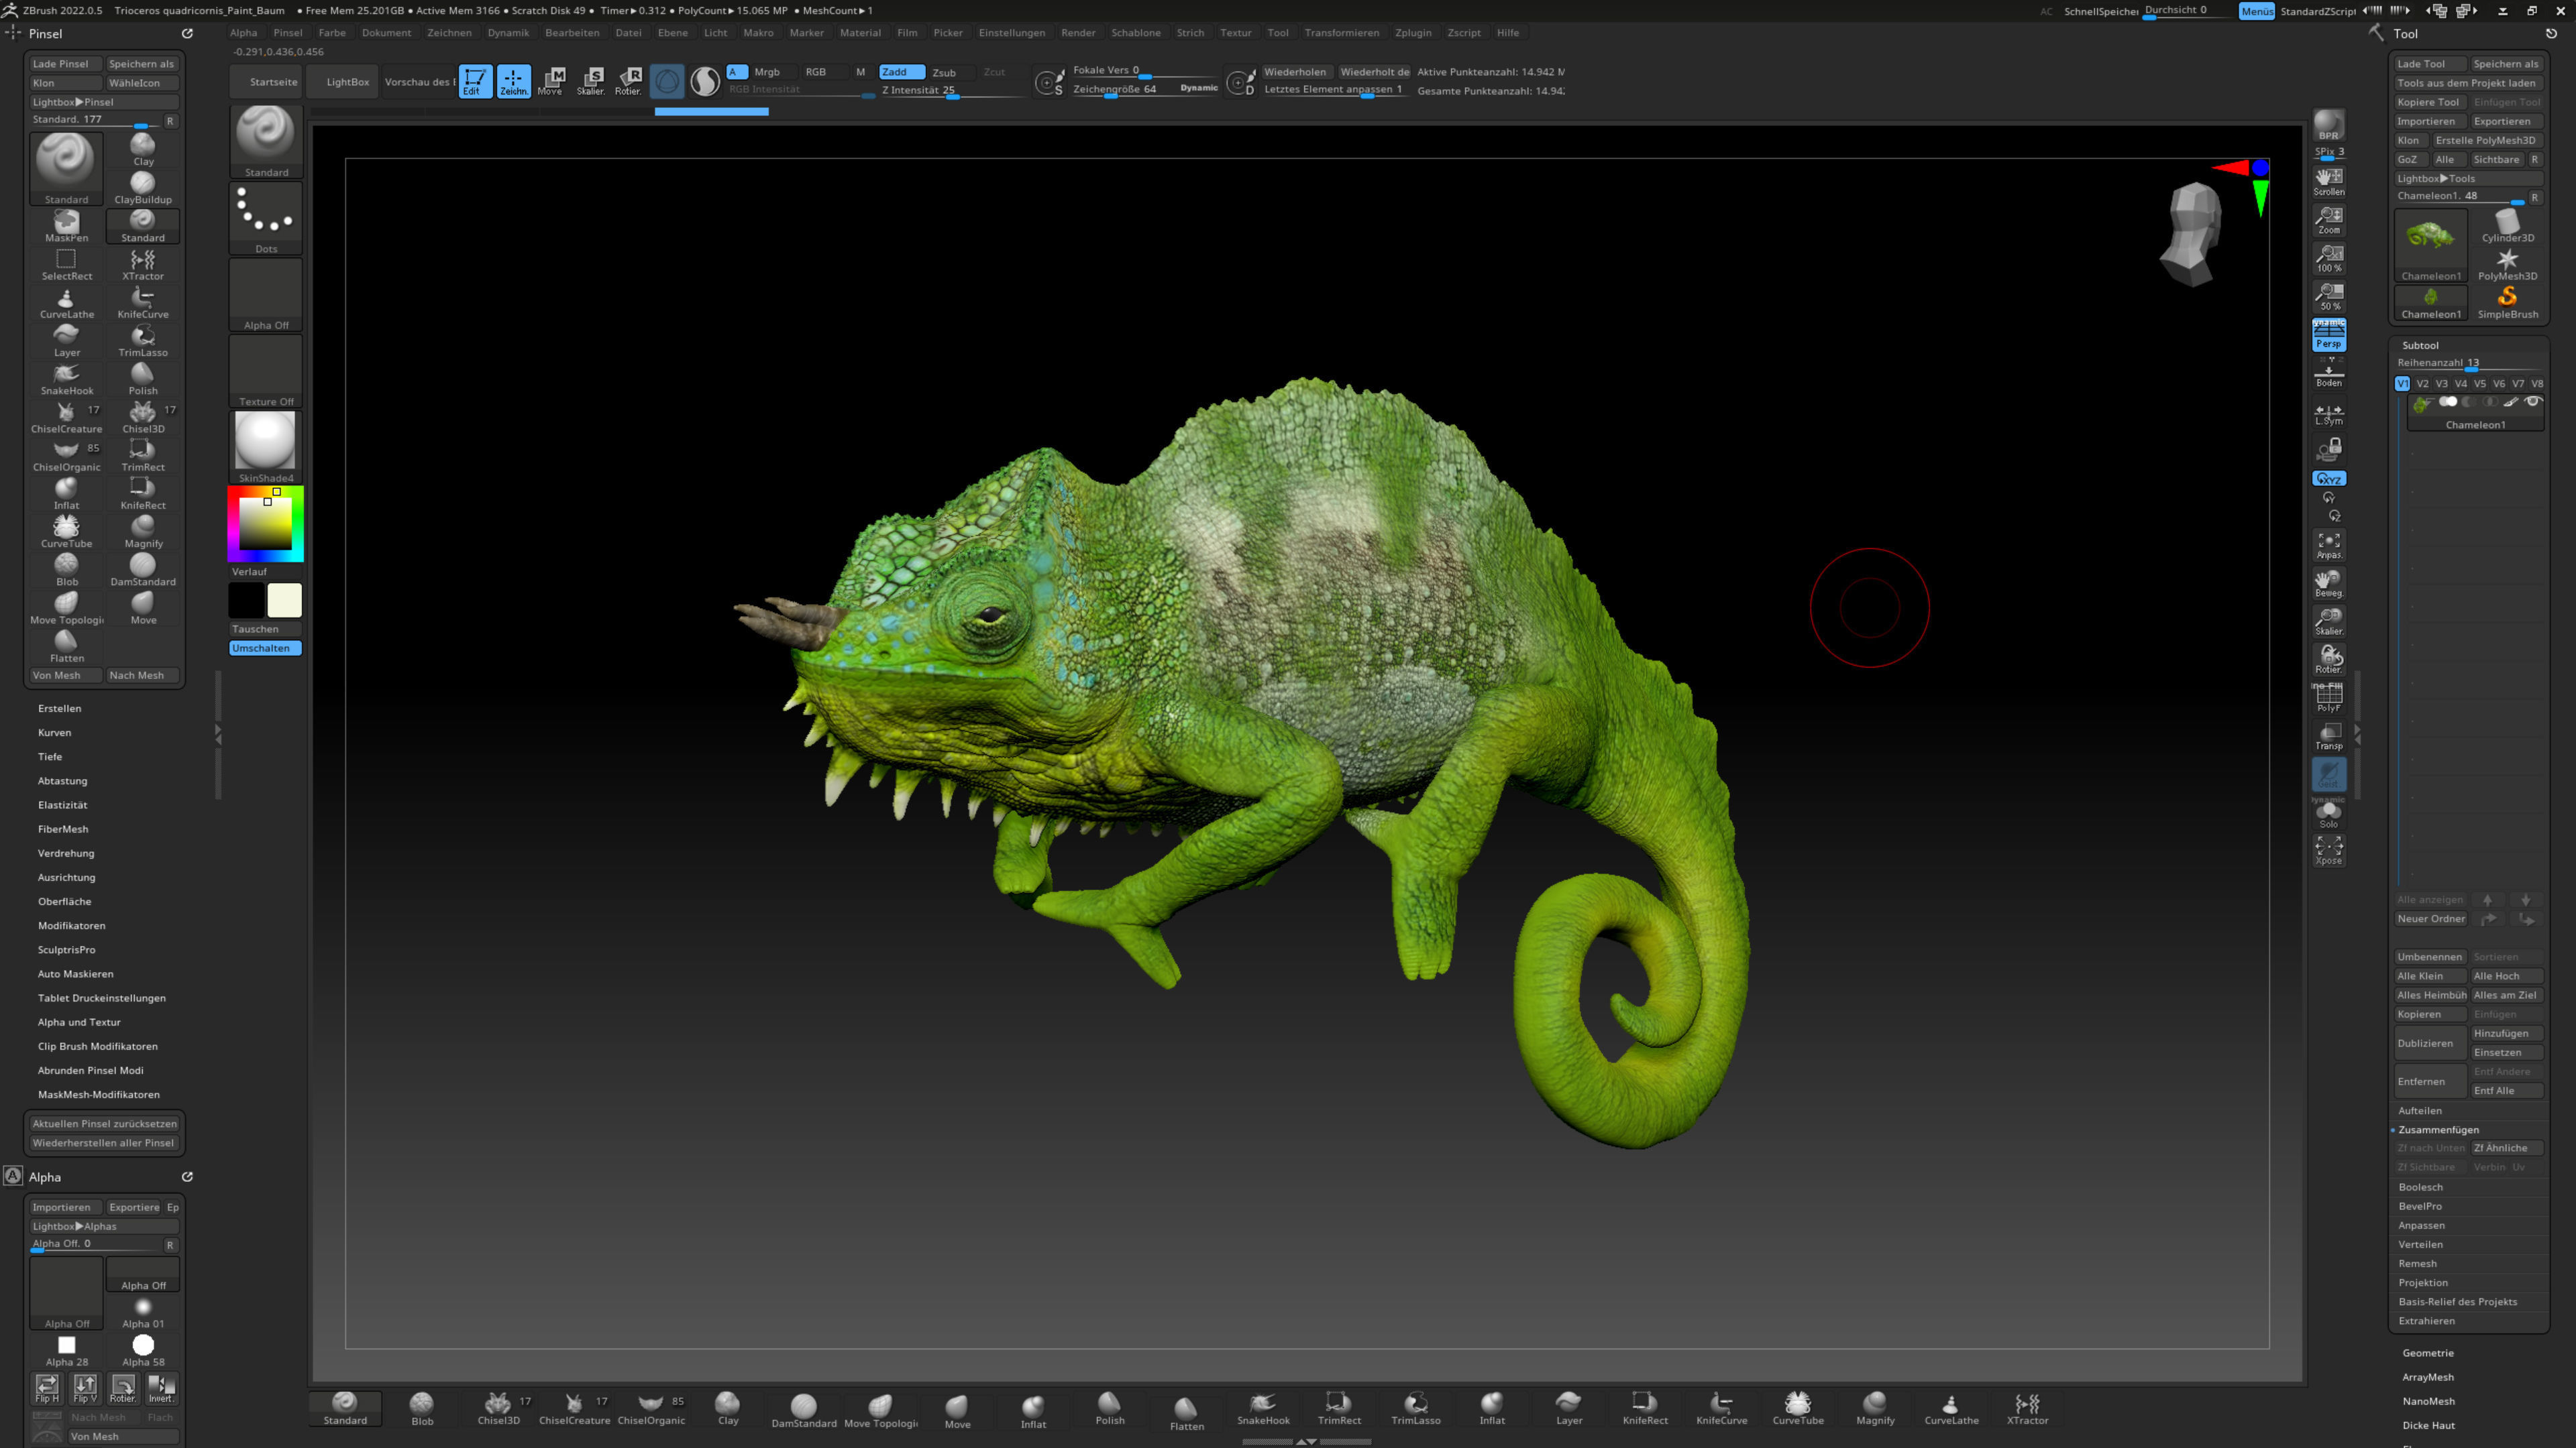
Task: Open the Material menu
Action: (860, 33)
